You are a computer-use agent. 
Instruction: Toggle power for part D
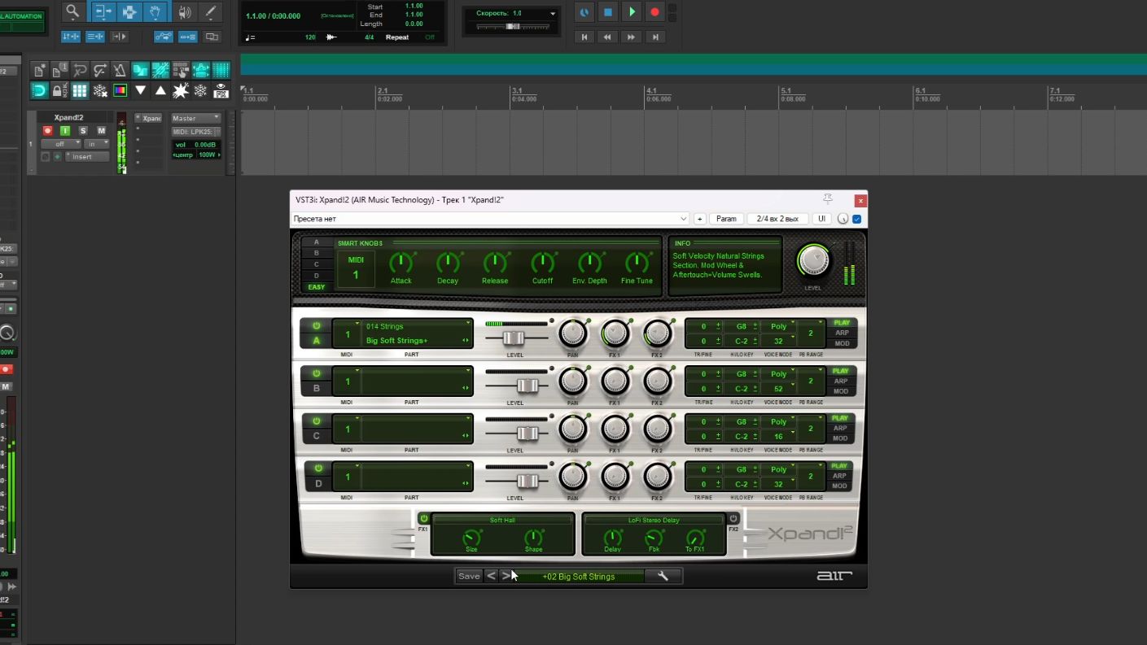[x=317, y=468]
